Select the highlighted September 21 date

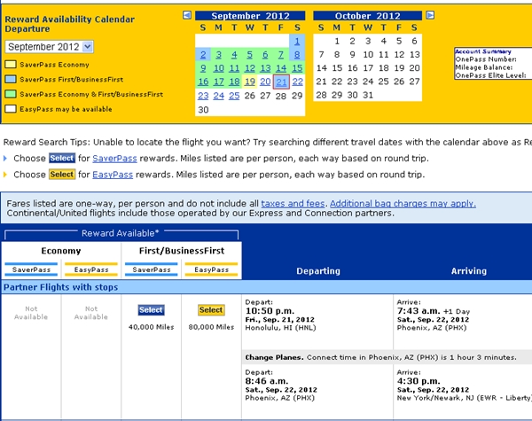[281, 82]
